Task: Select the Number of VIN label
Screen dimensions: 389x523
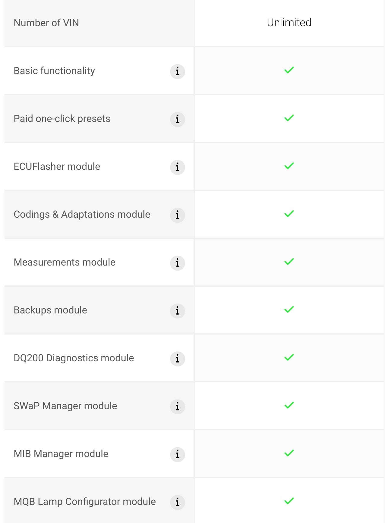Action: coord(46,23)
